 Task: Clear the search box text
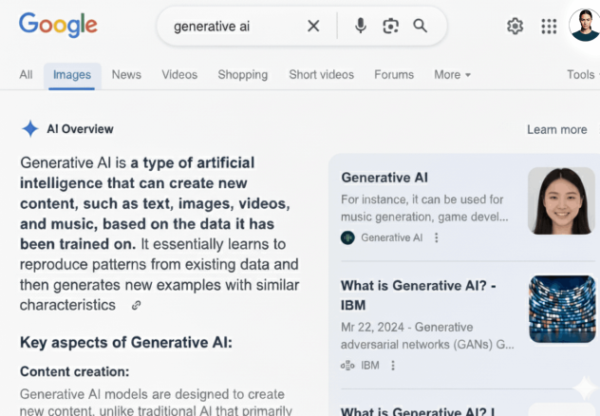(x=313, y=27)
